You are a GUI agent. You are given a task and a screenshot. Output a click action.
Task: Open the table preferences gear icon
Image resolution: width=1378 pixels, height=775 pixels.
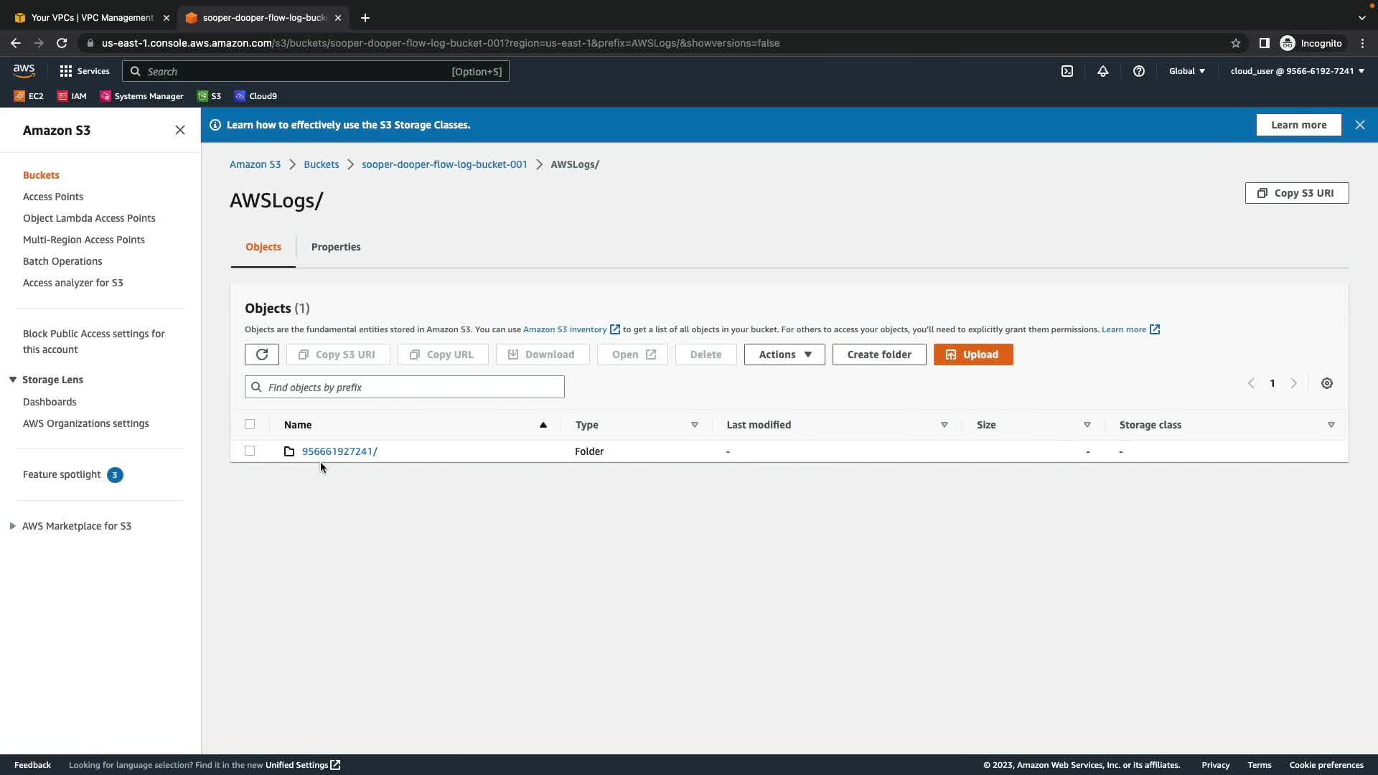coord(1326,383)
